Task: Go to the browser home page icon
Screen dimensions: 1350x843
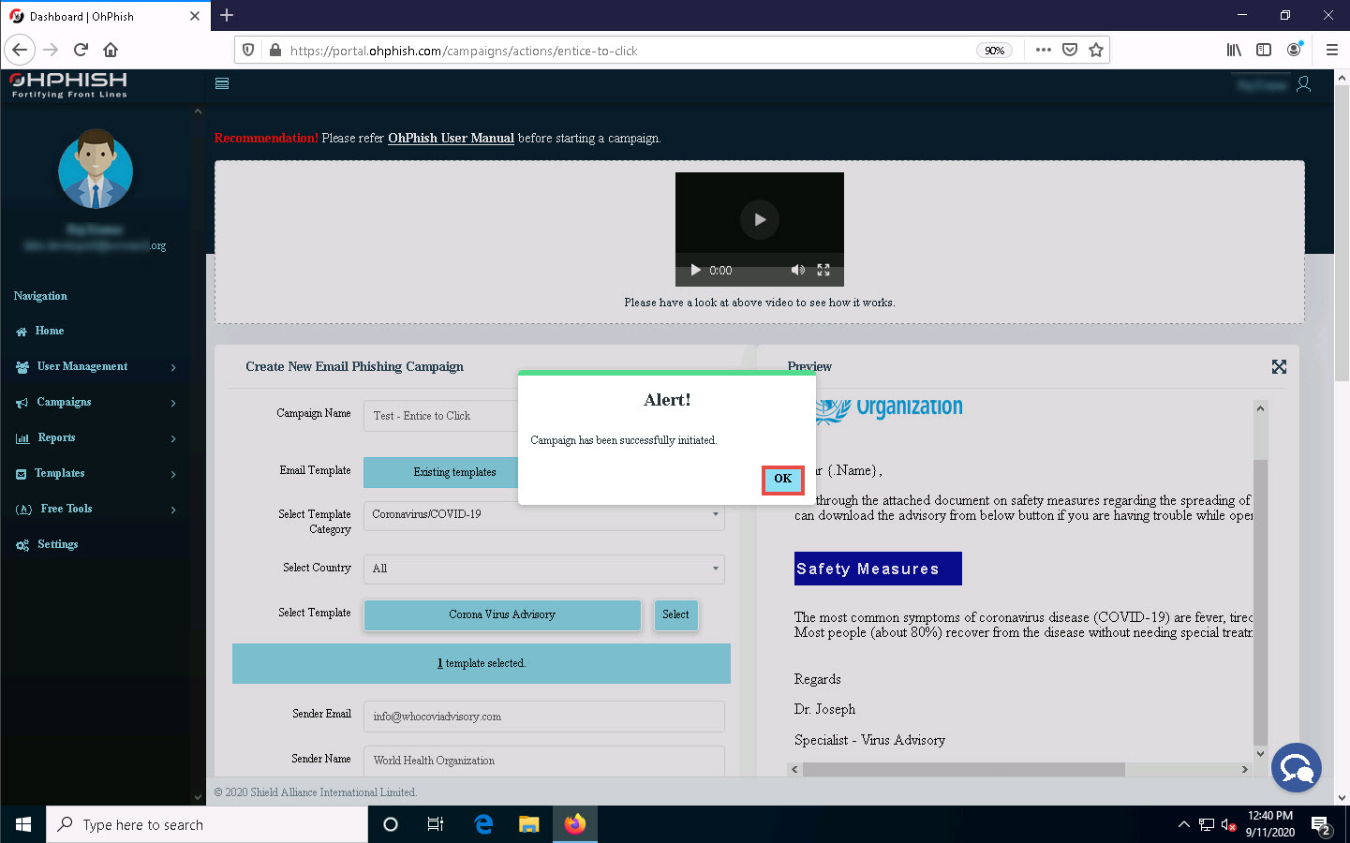Action: click(x=111, y=50)
